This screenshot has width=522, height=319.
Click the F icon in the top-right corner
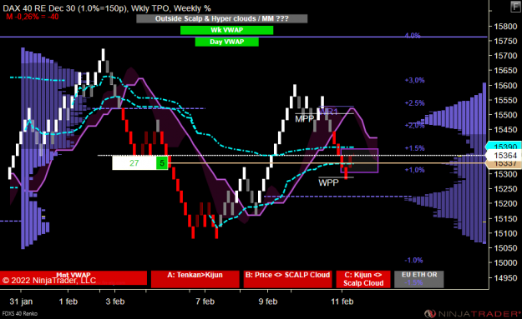[x=515, y=7]
